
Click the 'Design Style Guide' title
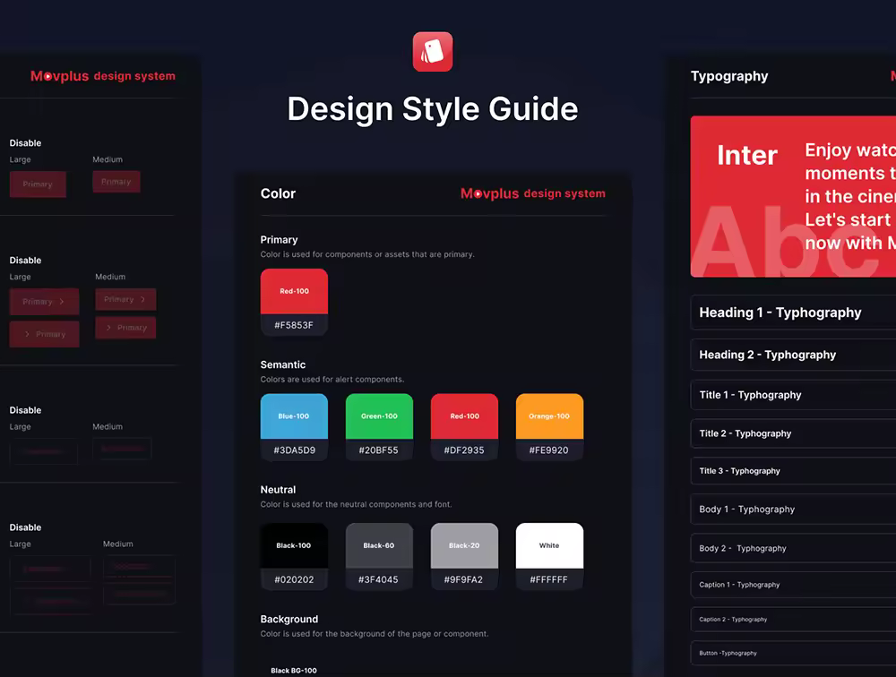click(x=433, y=108)
